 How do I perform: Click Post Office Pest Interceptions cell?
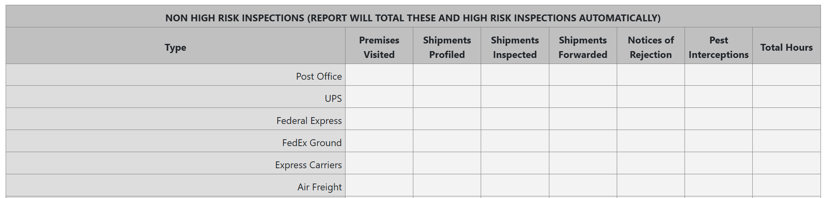click(718, 75)
